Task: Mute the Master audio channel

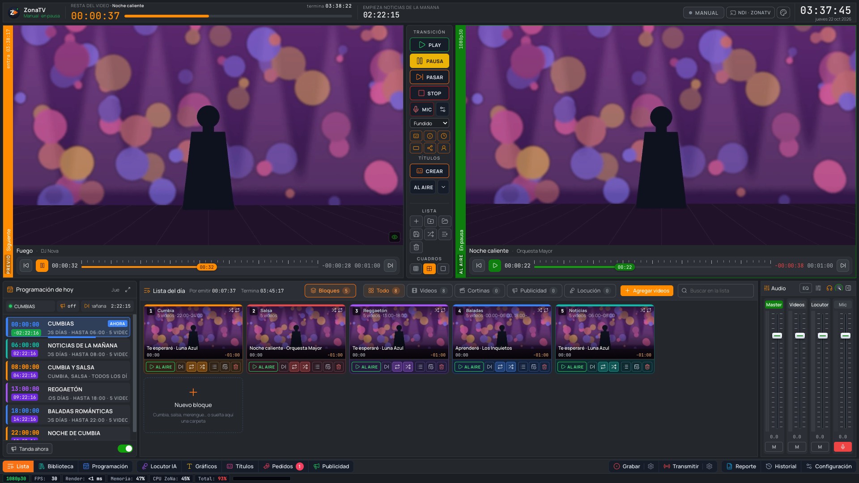Action: click(774, 447)
